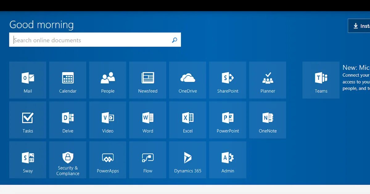Open the OneNote tile
Viewport: 370px width, 194px height.
pyautogui.click(x=268, y=120)
